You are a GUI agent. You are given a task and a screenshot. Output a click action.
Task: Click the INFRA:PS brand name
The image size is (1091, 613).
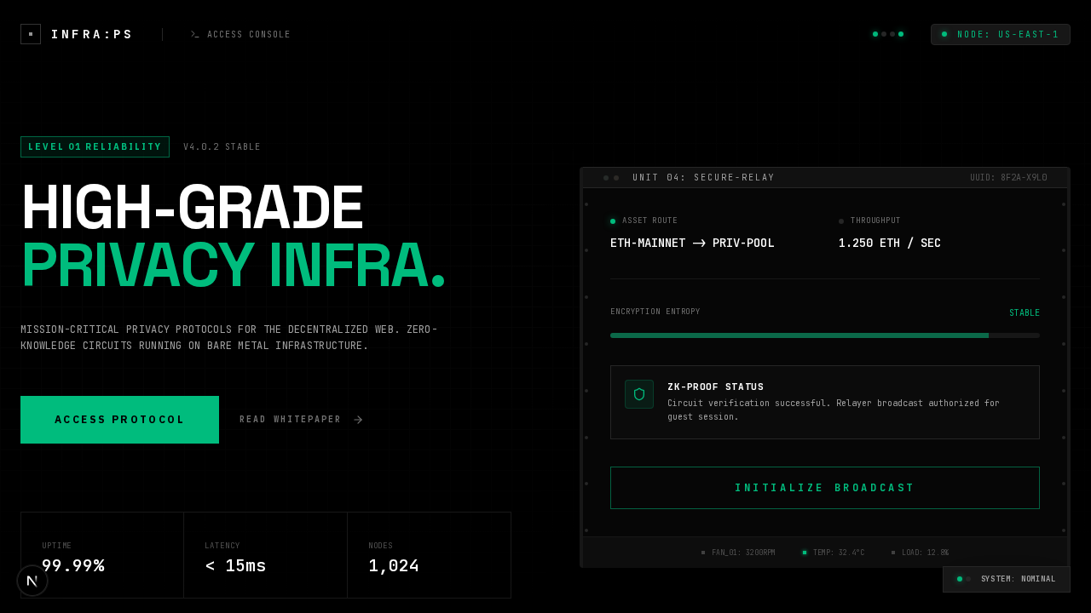92,35
